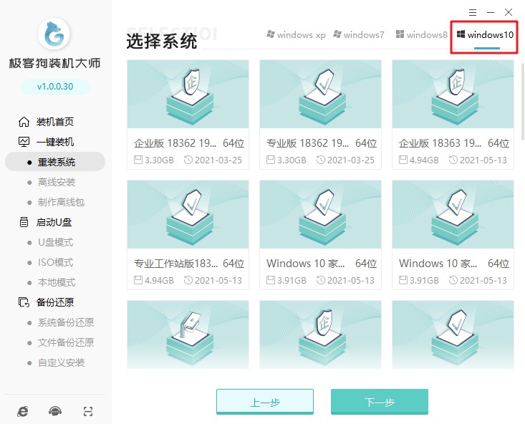Click the QR scan icon in sidebar
The image size is (525, 424).
(x=87, y=411)
